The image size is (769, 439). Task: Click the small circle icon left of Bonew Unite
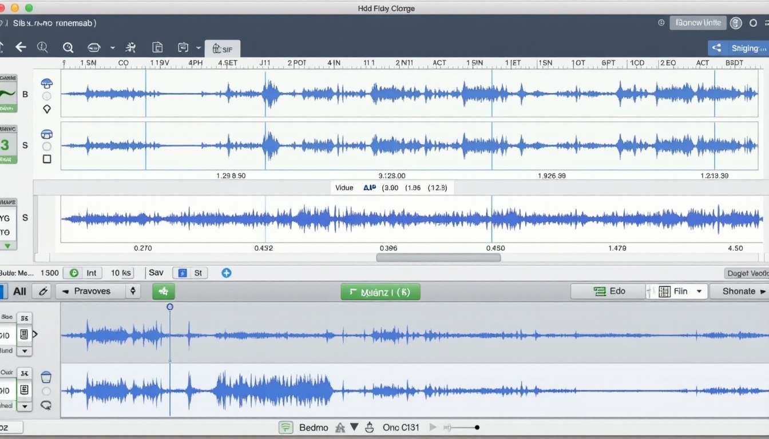point(661,23)
